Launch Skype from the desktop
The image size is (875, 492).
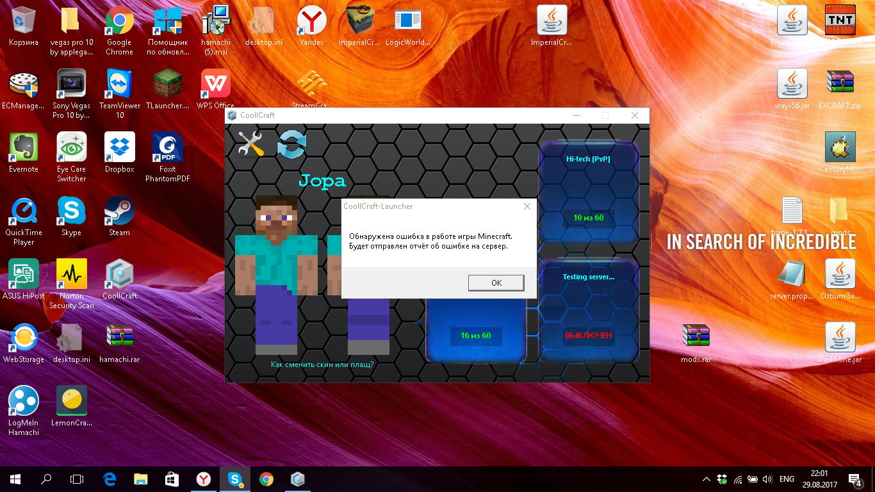click(x=71, y=217)
